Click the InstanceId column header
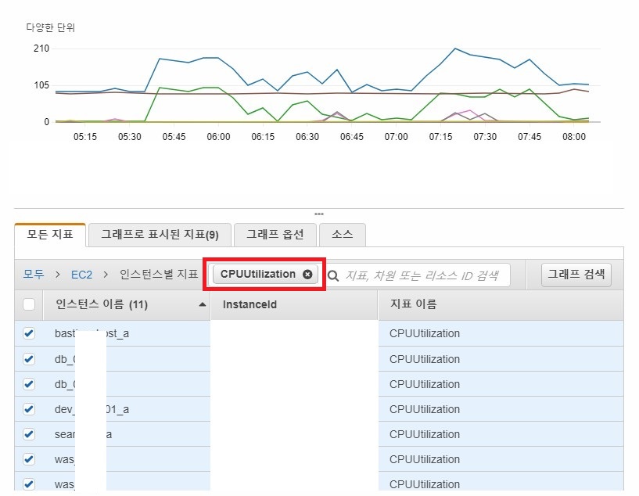639x496 pixels. tap(250, 304)
